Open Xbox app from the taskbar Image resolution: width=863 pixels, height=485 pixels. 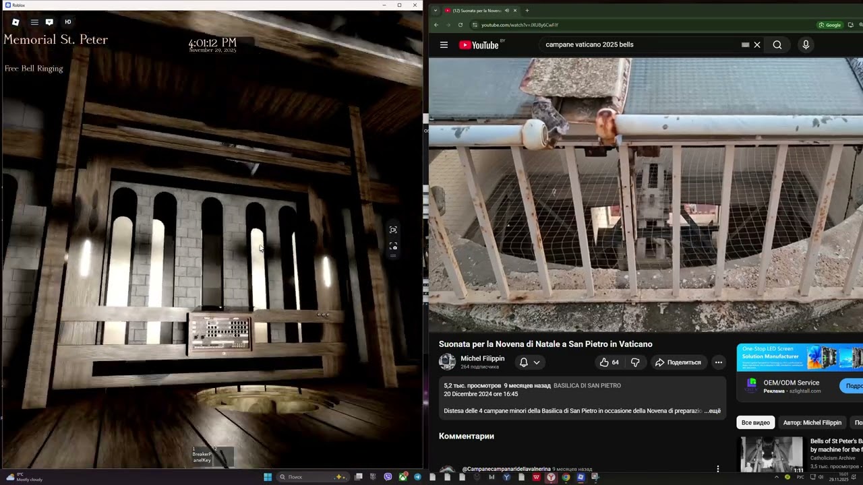point(403,477)
